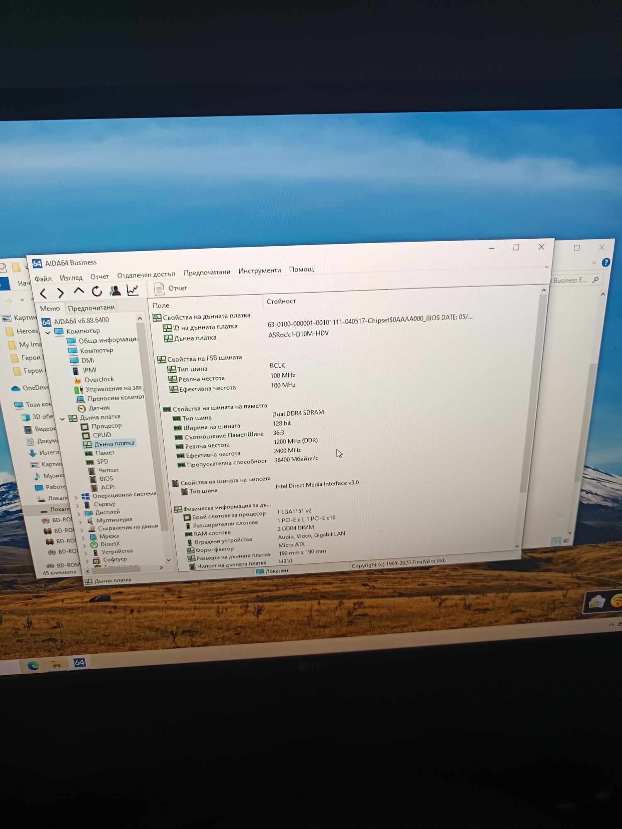Select Преносим компютър tree item
The height and width of the screenshot is (829, 622).
pos(111,398)
